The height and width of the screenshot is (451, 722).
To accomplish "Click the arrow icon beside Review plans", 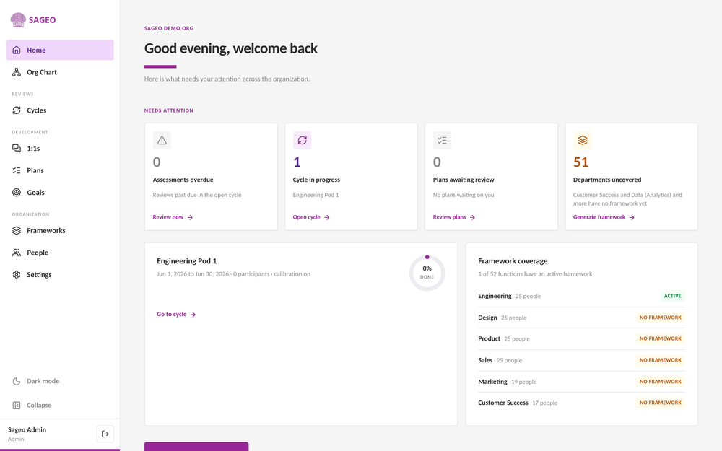I will click(472, 217).
